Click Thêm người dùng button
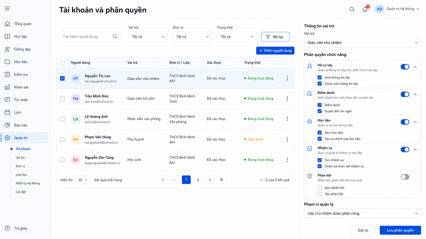The height and width of the screenshot is (239, 426). pos(275,51)
